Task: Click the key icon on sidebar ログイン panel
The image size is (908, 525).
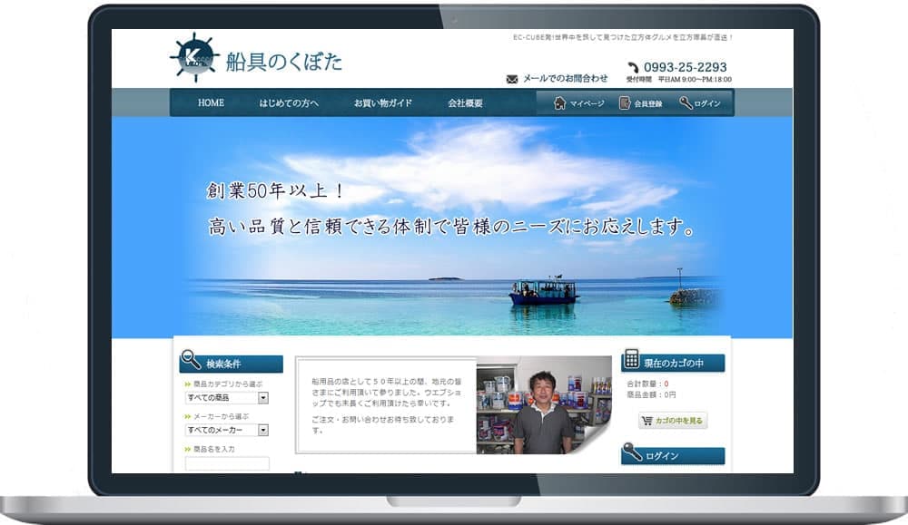Action: click(632, 452)
